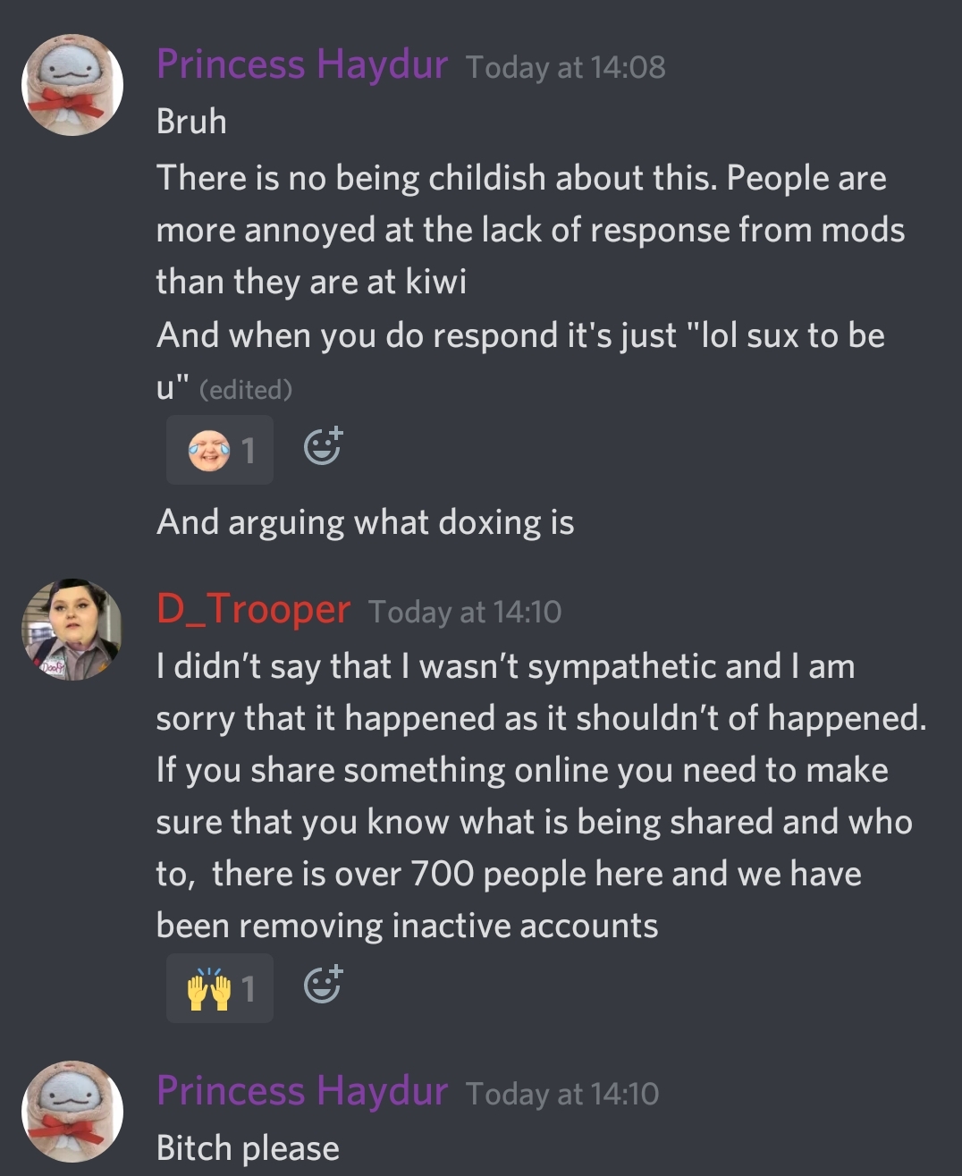Select the message about being childish
962x1176 pixels.
click(x=530, y=230)
